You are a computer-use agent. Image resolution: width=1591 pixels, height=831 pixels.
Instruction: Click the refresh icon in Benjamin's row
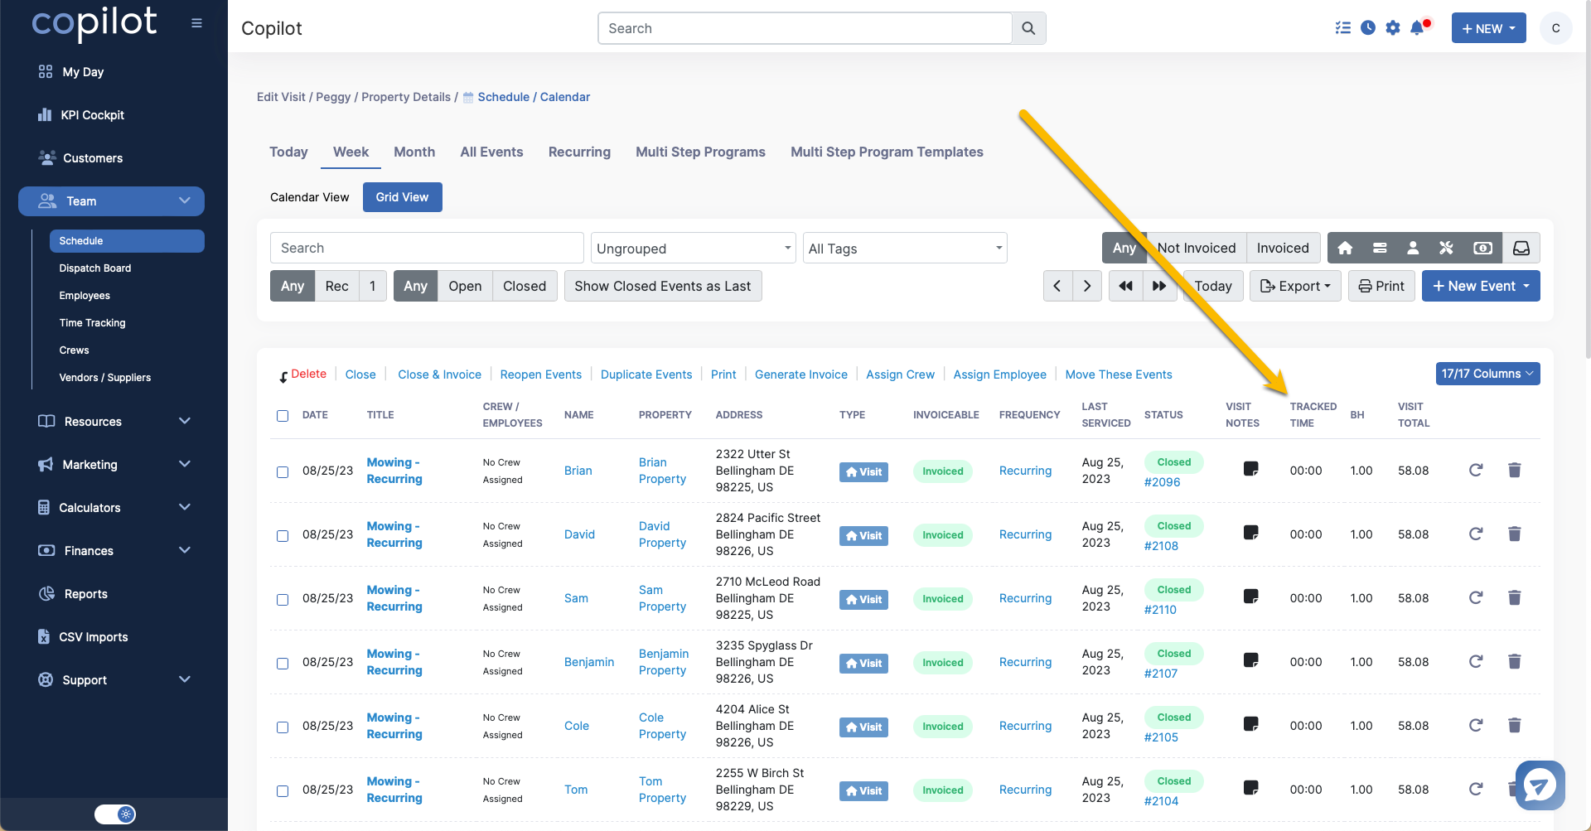pos(1476,661)
